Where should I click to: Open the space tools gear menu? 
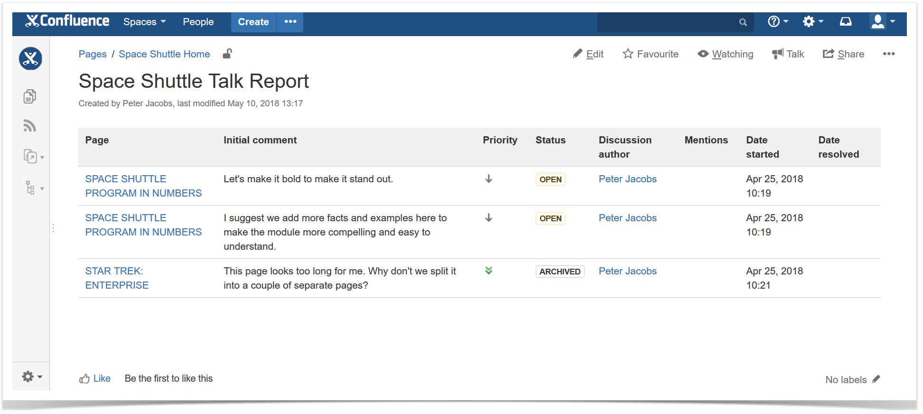pos(32,377)
